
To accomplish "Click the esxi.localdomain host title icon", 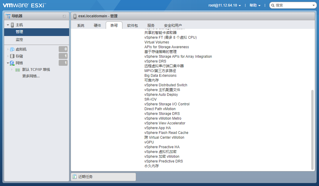I will pyautogui.click(x=75, y=16).
